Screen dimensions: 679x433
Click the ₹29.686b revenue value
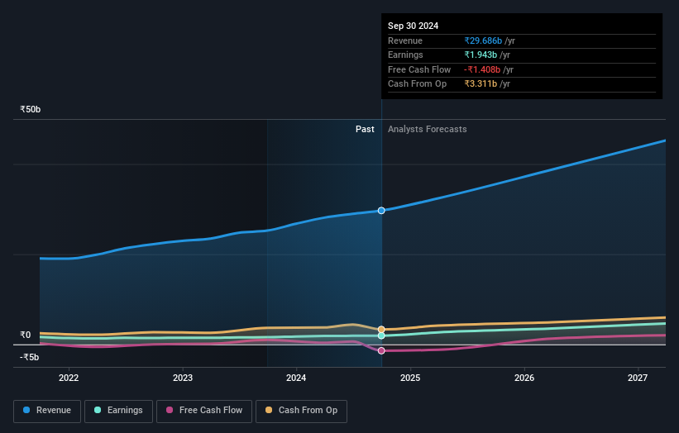coord(483,40)
